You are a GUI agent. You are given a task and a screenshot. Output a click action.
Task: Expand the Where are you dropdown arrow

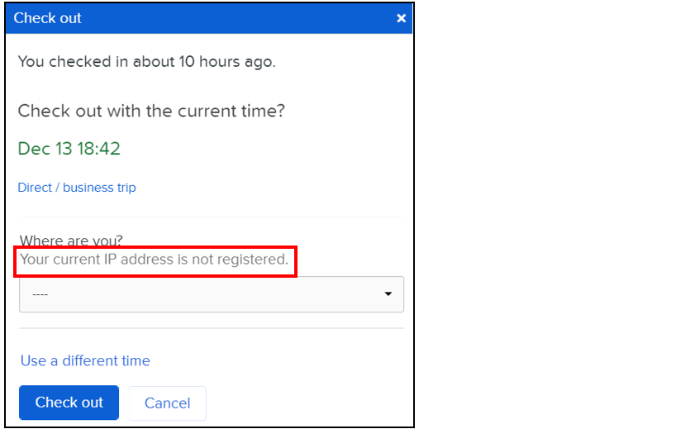pos(388,294)
